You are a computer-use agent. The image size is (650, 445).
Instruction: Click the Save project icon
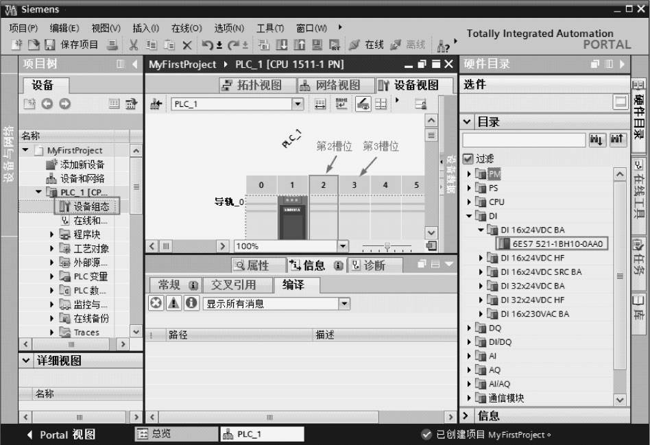pos(50,45)
